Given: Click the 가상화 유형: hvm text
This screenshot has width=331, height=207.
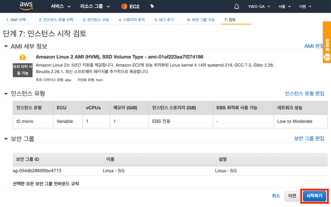Looking at the screenshot, I should (x=90, y=80).
